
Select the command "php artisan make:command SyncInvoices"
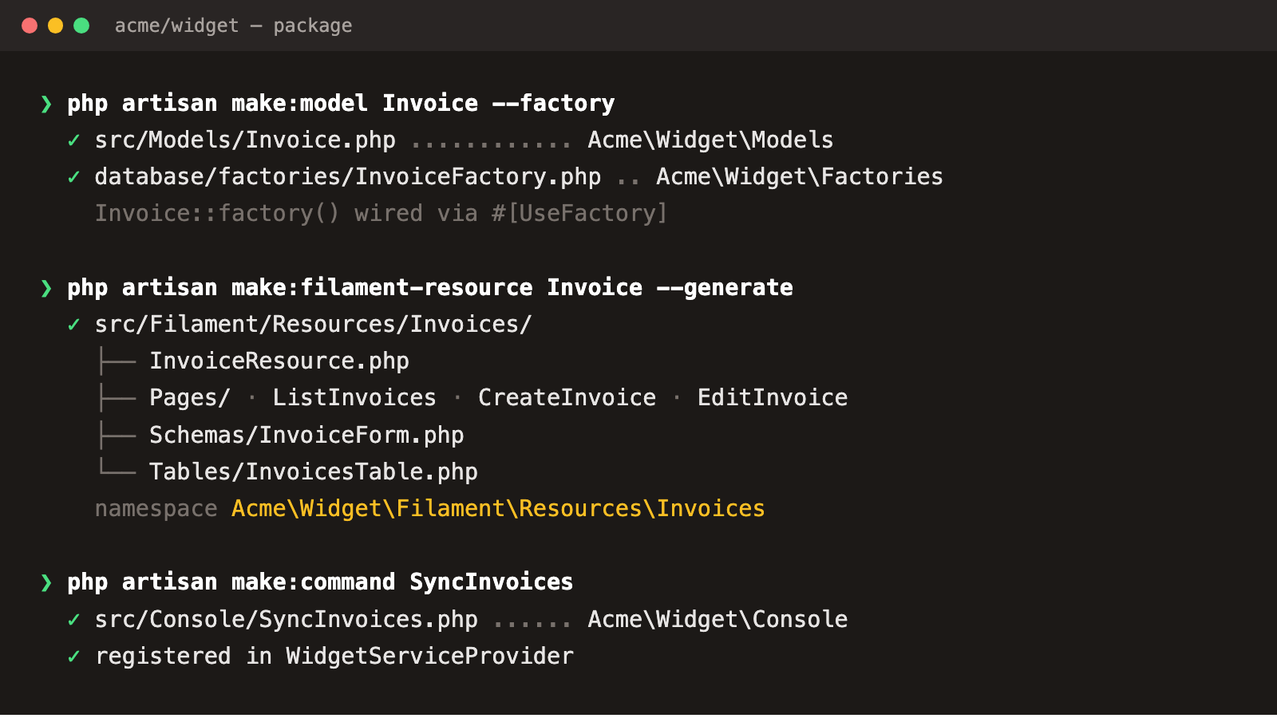coord(320,582)
